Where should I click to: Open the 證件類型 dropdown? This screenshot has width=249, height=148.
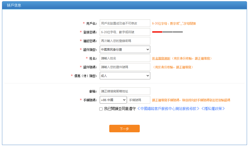click(124, 49)
